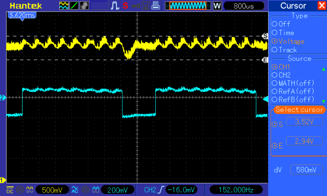Click the dual-waveform channel display icon

point(64,6)
